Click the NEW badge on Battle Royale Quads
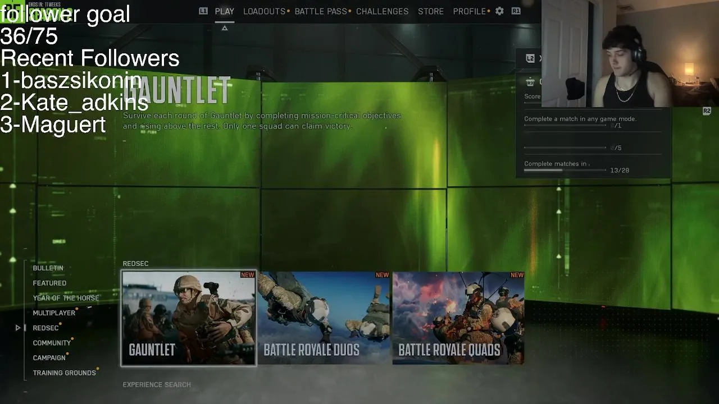Screen dimensions: 719x404 [x=517, y=275]
